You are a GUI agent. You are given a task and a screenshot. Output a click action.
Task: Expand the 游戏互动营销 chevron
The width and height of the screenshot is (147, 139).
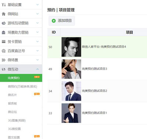(x=37, y=23)
